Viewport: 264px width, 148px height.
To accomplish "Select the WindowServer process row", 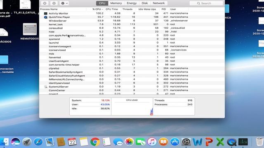I will pyautogui.click(x=132, y=21).
